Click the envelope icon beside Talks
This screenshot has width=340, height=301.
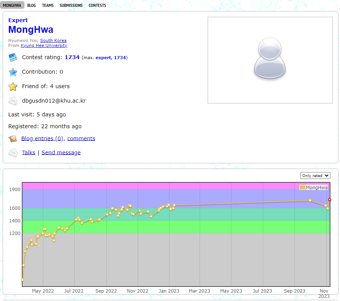coord(13,153)
